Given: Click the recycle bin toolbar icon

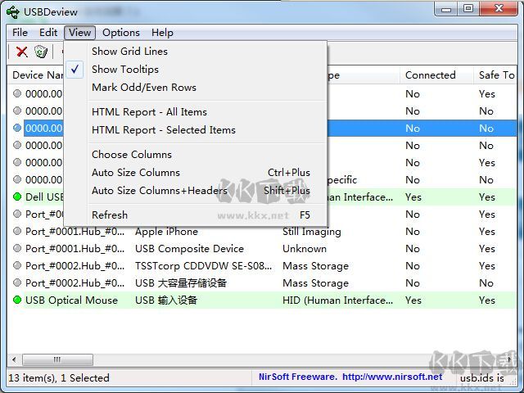Looking at the screenshot, I should pyautogui.click(x=41, y=52).
